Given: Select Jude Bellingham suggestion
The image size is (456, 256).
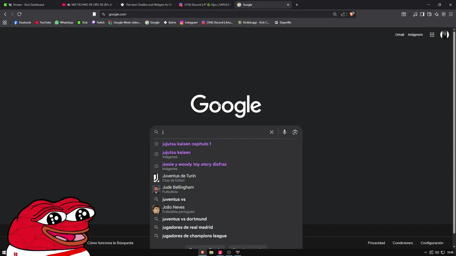Looking at the screenshot, I should click(226, 189).
